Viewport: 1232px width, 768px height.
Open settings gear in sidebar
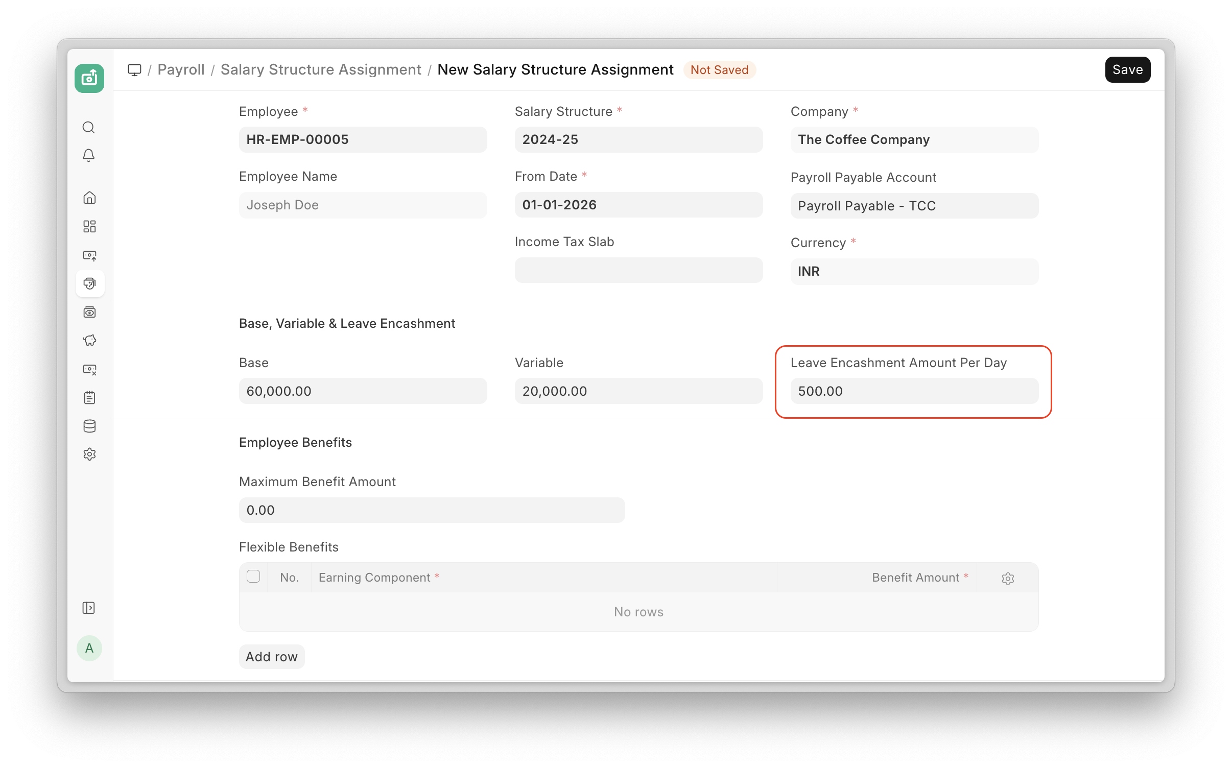coord(89,454)
